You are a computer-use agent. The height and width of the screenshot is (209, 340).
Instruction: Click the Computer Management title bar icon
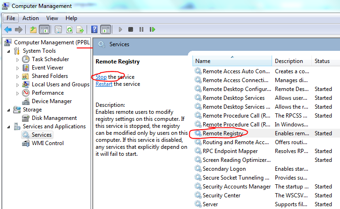[x=6, y=6]
